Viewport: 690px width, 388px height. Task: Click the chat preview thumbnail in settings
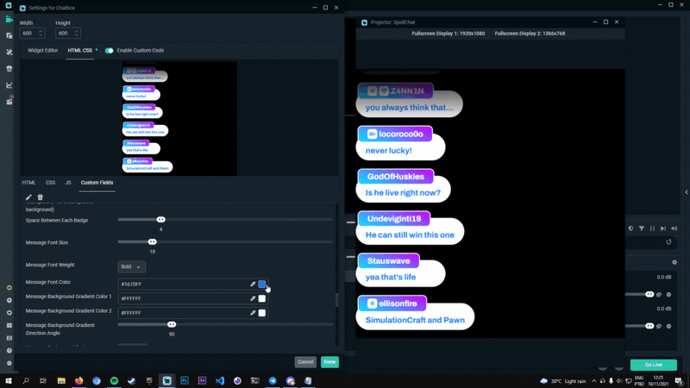coord(179,119)
